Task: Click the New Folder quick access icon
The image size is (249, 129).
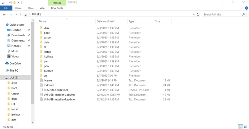Action: pyautogui.click(x=14, y=2)
